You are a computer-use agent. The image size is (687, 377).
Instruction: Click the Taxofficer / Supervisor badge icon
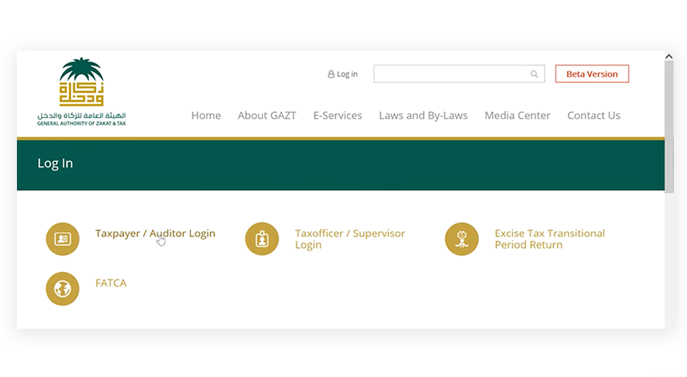pos(262,239)
